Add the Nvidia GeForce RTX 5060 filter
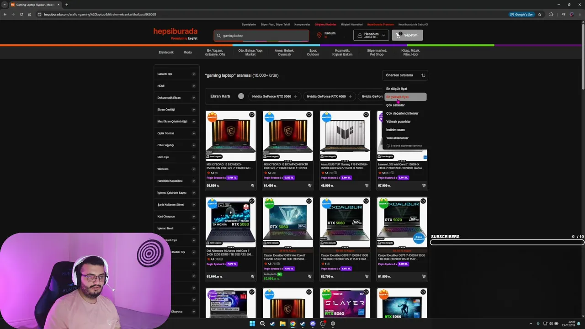Screen dimensions: 585x329 [274, 96]
